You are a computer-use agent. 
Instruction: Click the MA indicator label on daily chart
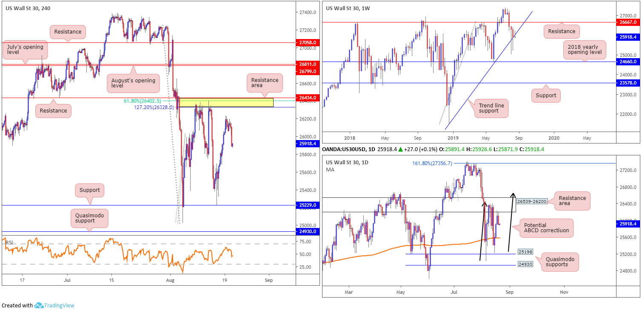(x=330, y=170)
